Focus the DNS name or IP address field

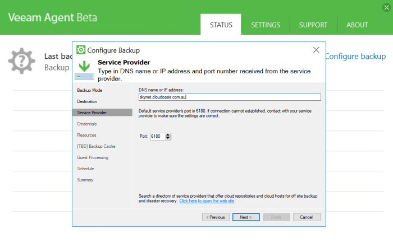[x=230, y=97]
